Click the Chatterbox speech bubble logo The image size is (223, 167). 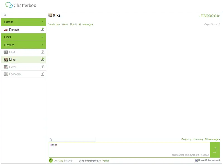(x=9, y=5)
